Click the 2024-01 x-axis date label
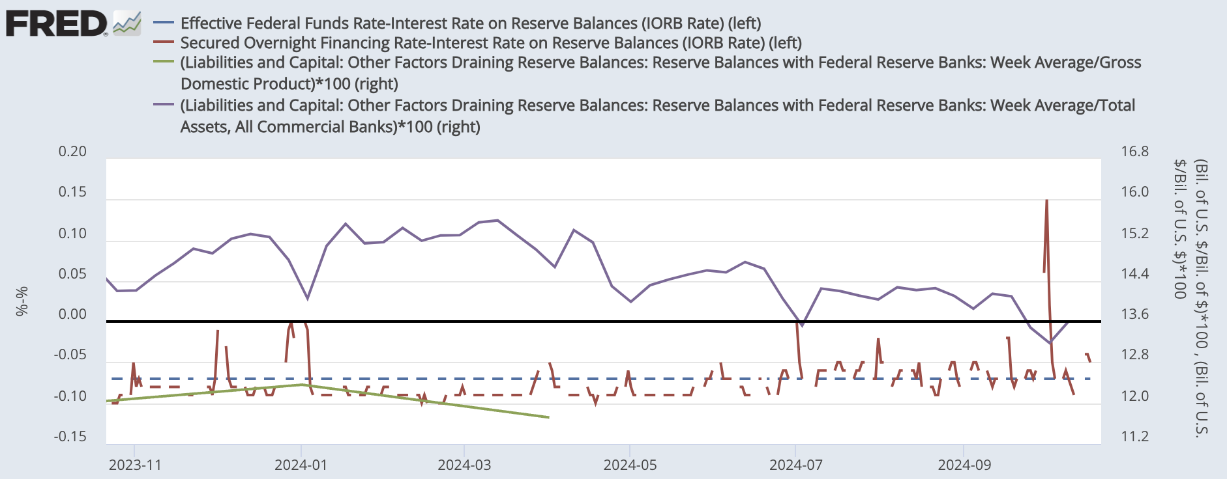Screen dimensions: 1227x479 click(x=301, y=465)
